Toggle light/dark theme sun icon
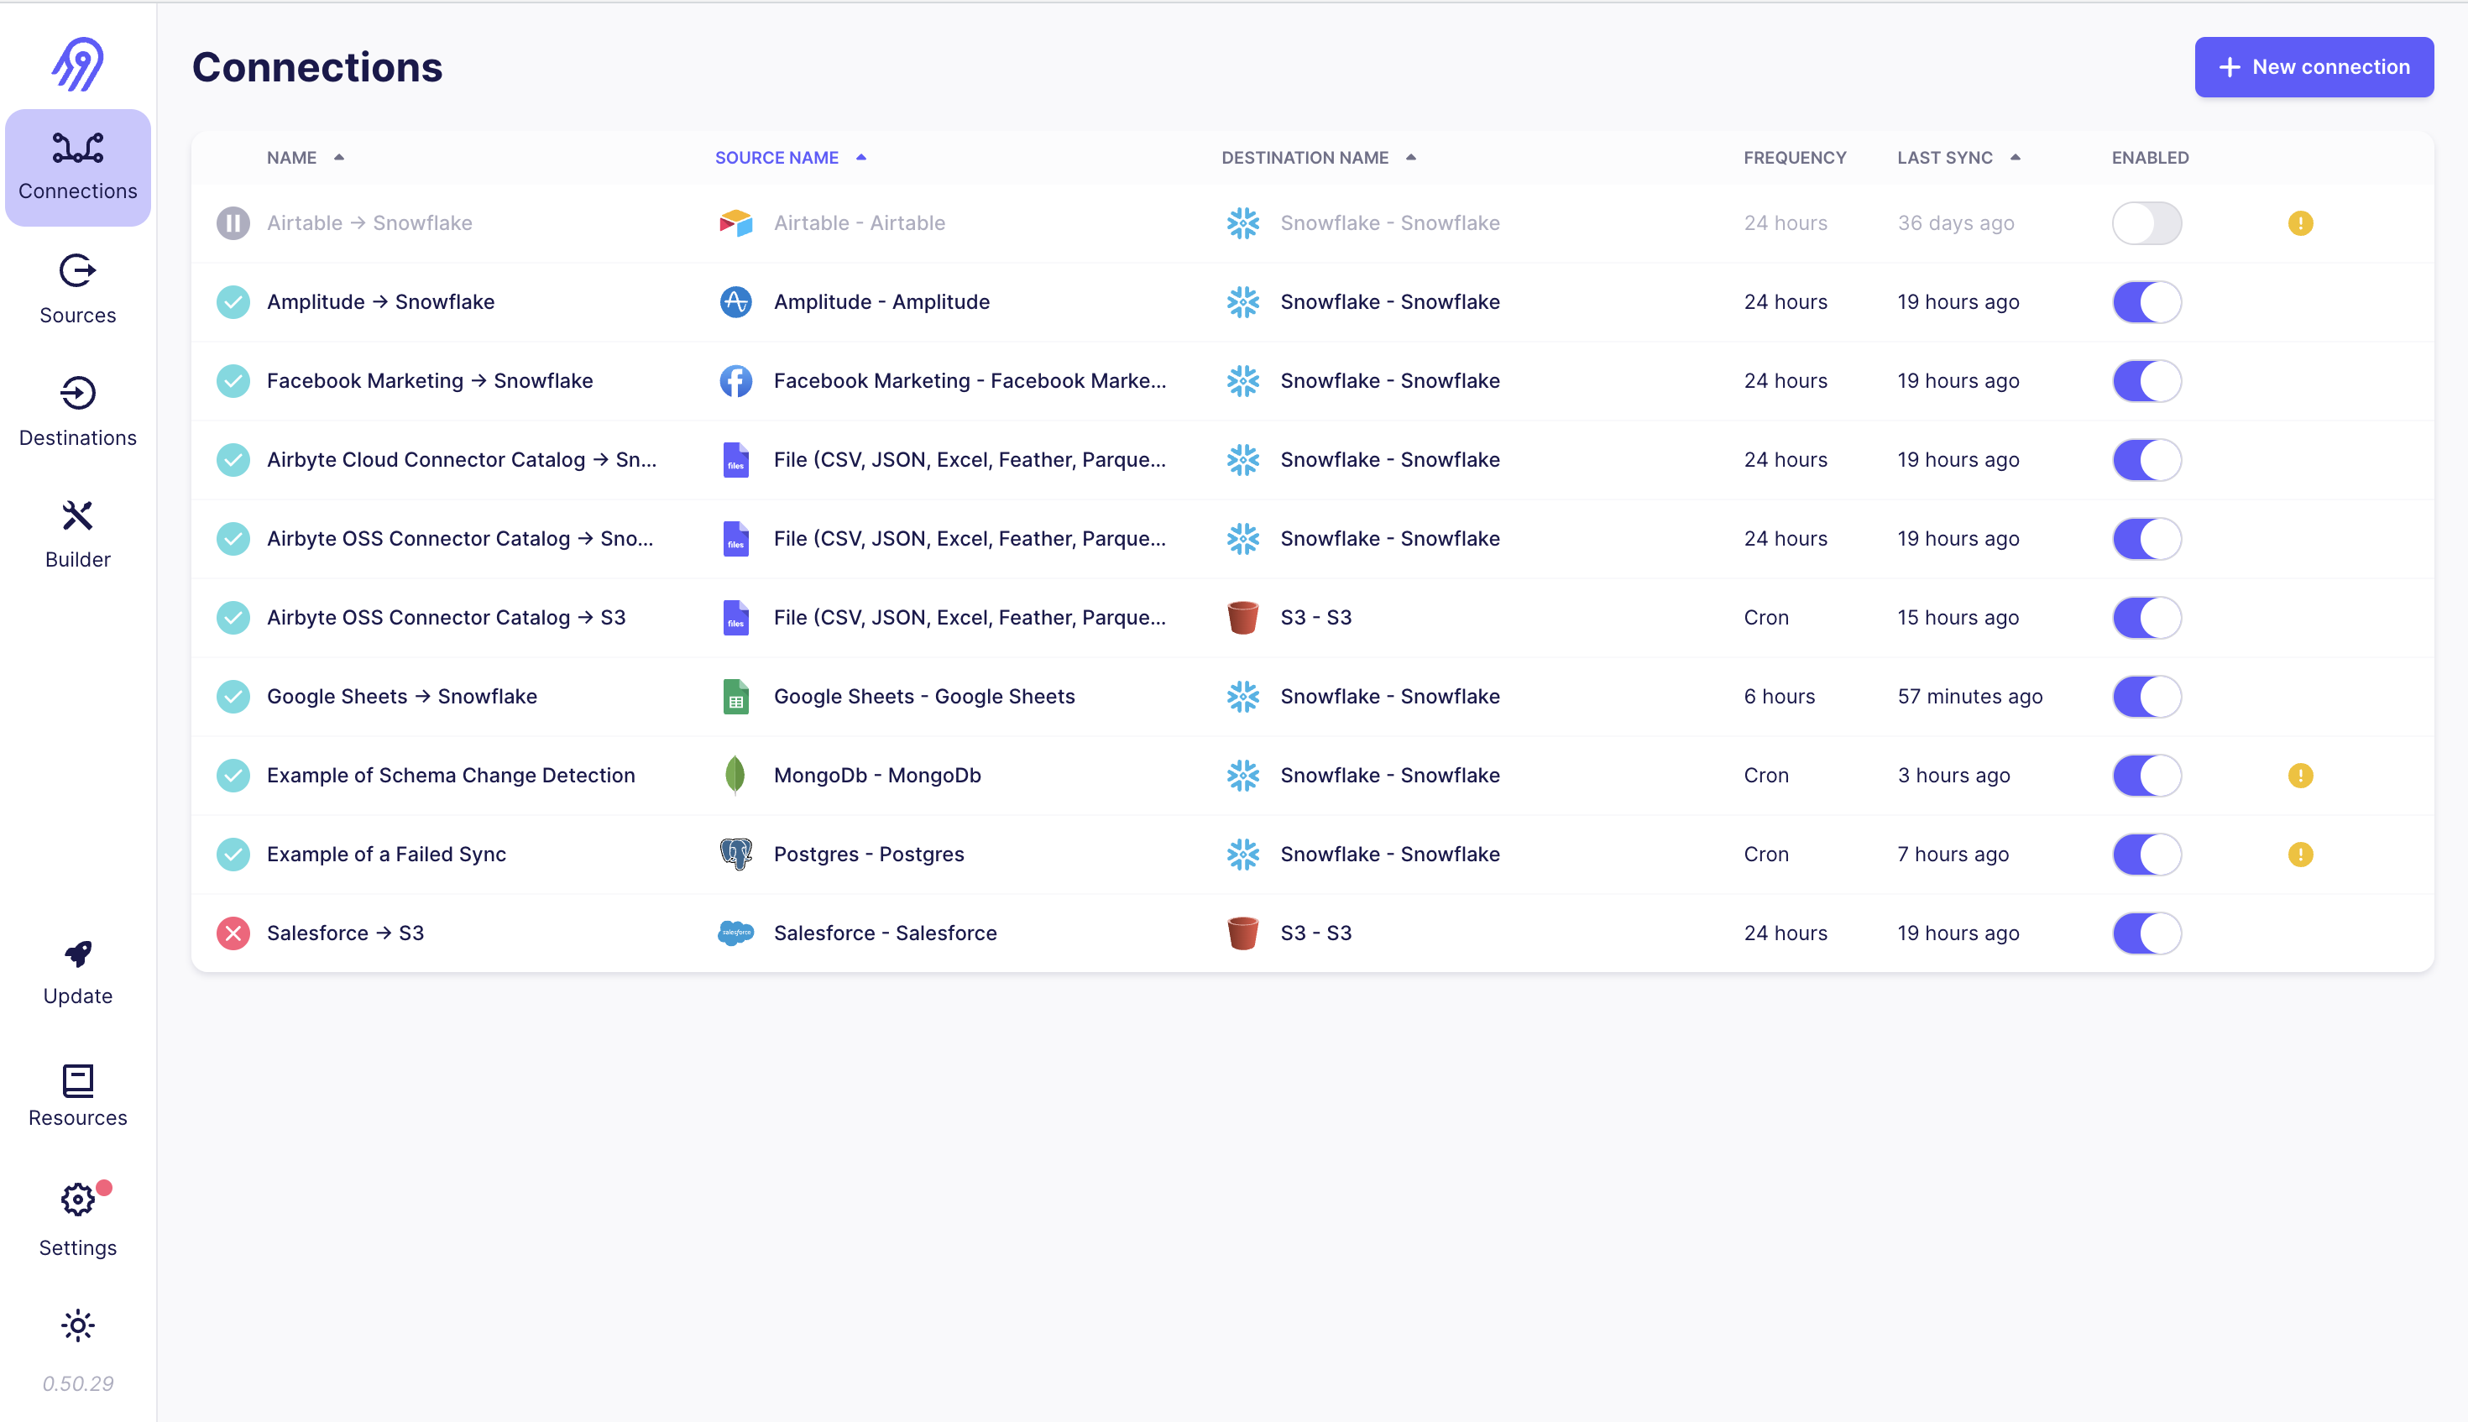 pyautogui.click(x=78, y=1325)
